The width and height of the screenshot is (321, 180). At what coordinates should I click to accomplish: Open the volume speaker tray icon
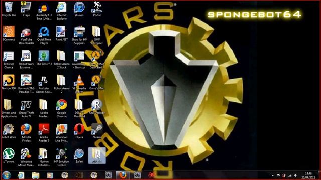tap(295, 175)
